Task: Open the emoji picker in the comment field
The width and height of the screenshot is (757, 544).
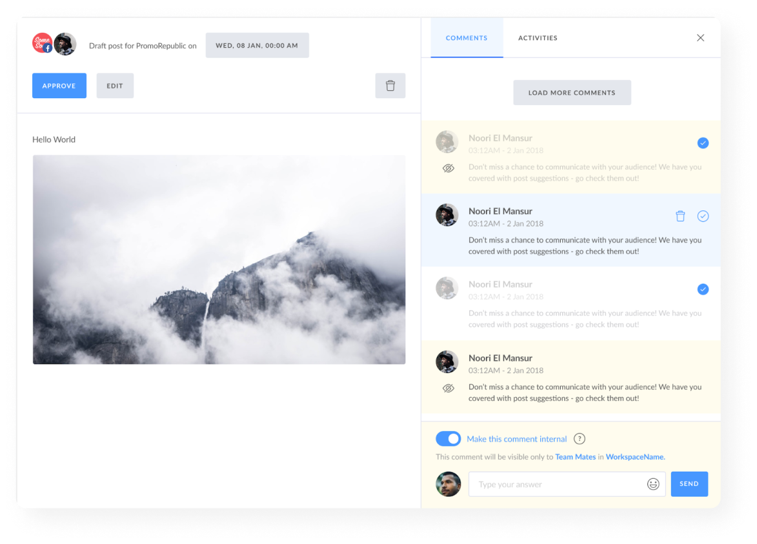Action: (652, 483)
